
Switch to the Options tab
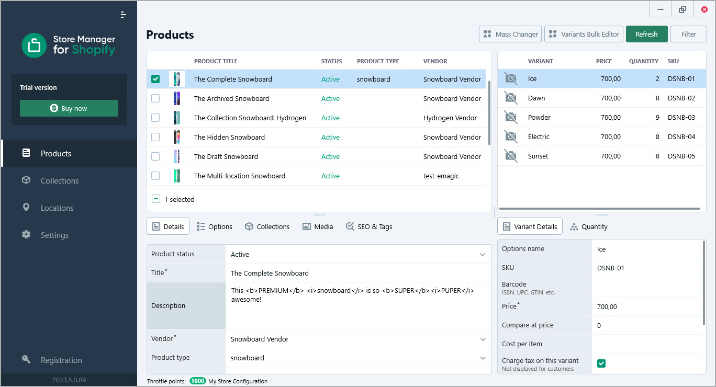pyautogui.click(x=215, y=226)
